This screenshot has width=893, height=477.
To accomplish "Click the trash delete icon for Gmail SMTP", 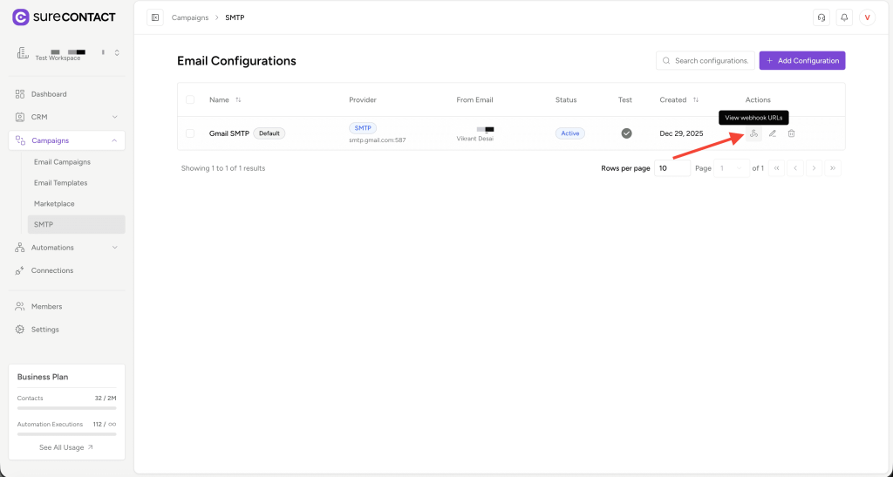I will coord(792,133).
